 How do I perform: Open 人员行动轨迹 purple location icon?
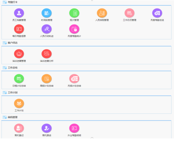(x=46, y=29)
